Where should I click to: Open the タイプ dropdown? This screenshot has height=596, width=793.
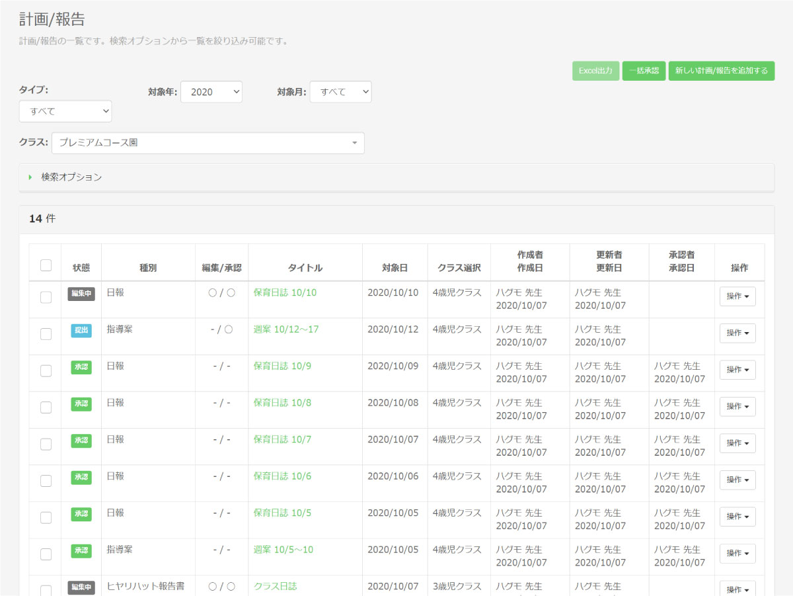[65, 111]
